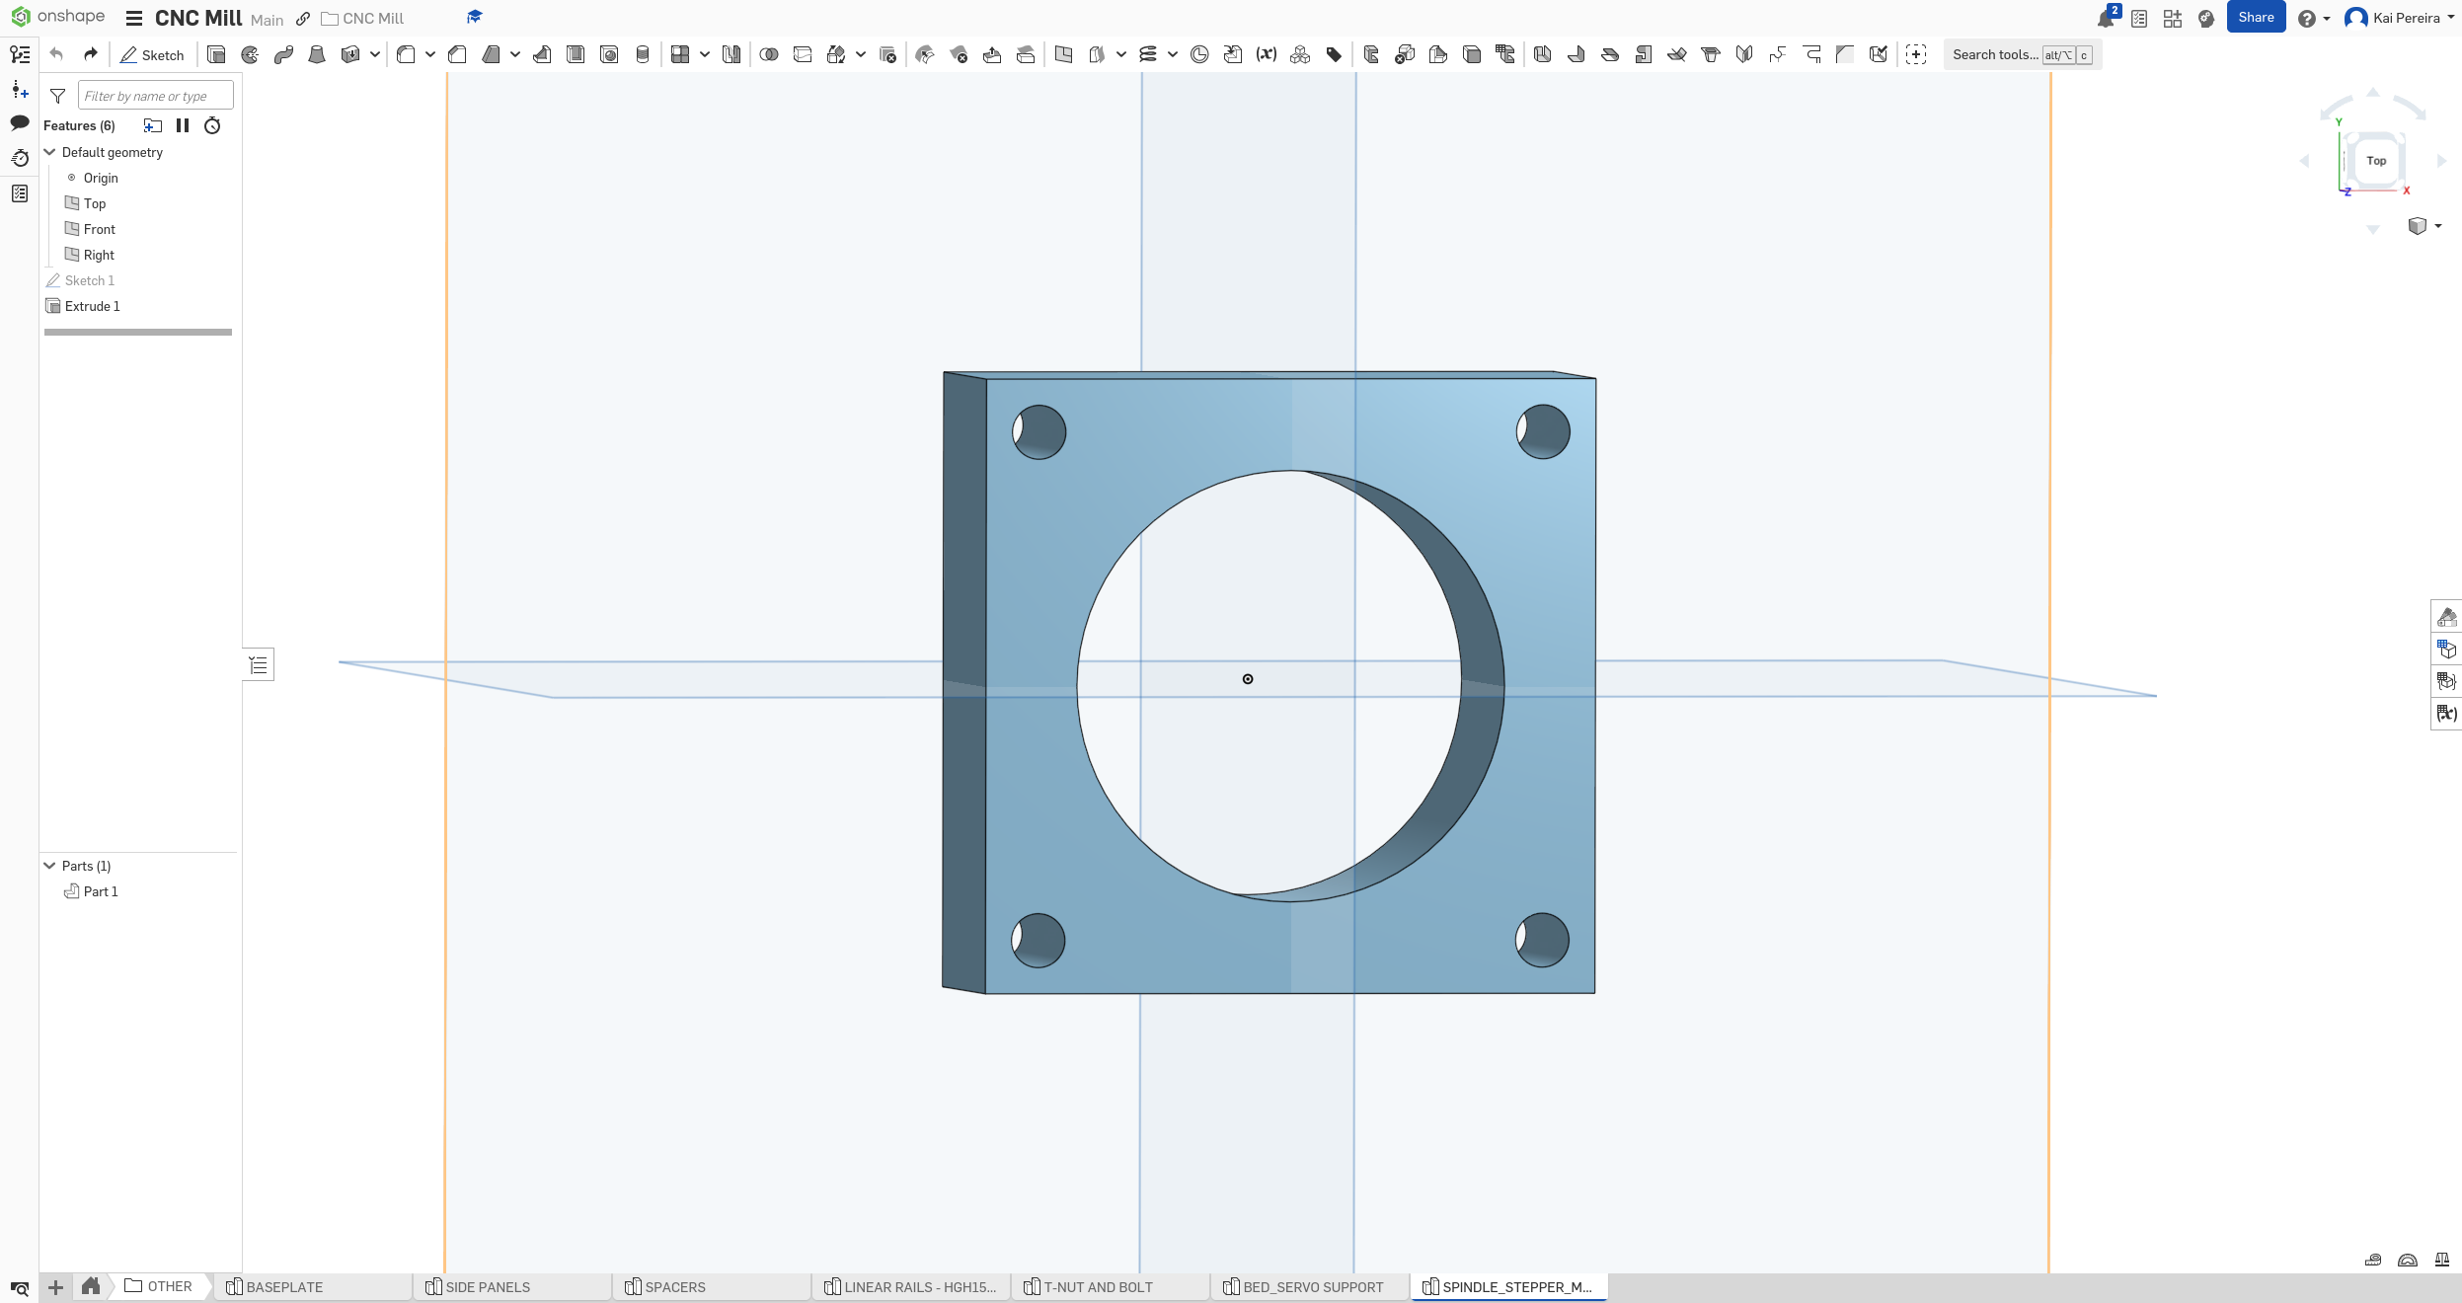Open variable table icon on right edge
The image size is (2462, 1303).
(2446, 714)
